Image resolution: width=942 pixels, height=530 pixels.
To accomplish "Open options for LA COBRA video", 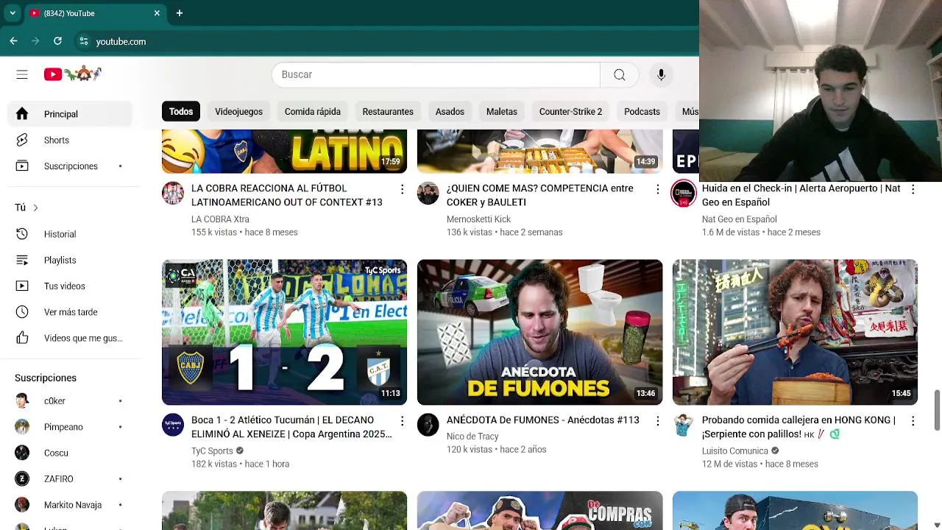I will (x=402, y=189).
